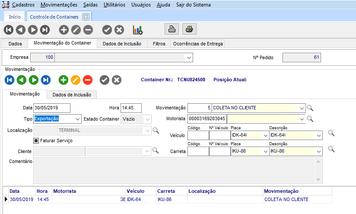The width and height of the screenshot is (356, 214).
Task: Open the chart report settings icon
Action: 138,30
